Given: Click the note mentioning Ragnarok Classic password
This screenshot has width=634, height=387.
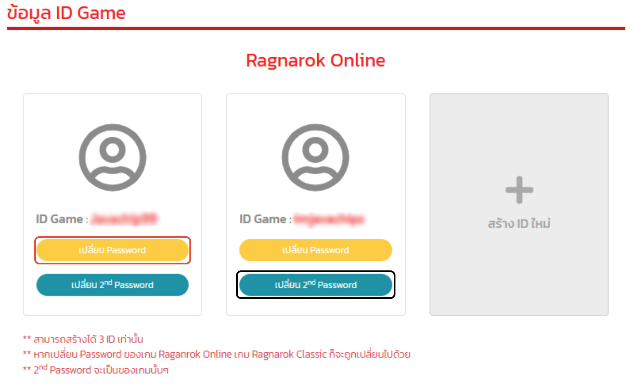Looking at the screenshot, I should pyautogui.click(x=216, y=355).
